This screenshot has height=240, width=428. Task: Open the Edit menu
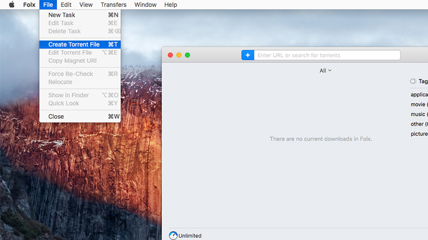[66, 5]
